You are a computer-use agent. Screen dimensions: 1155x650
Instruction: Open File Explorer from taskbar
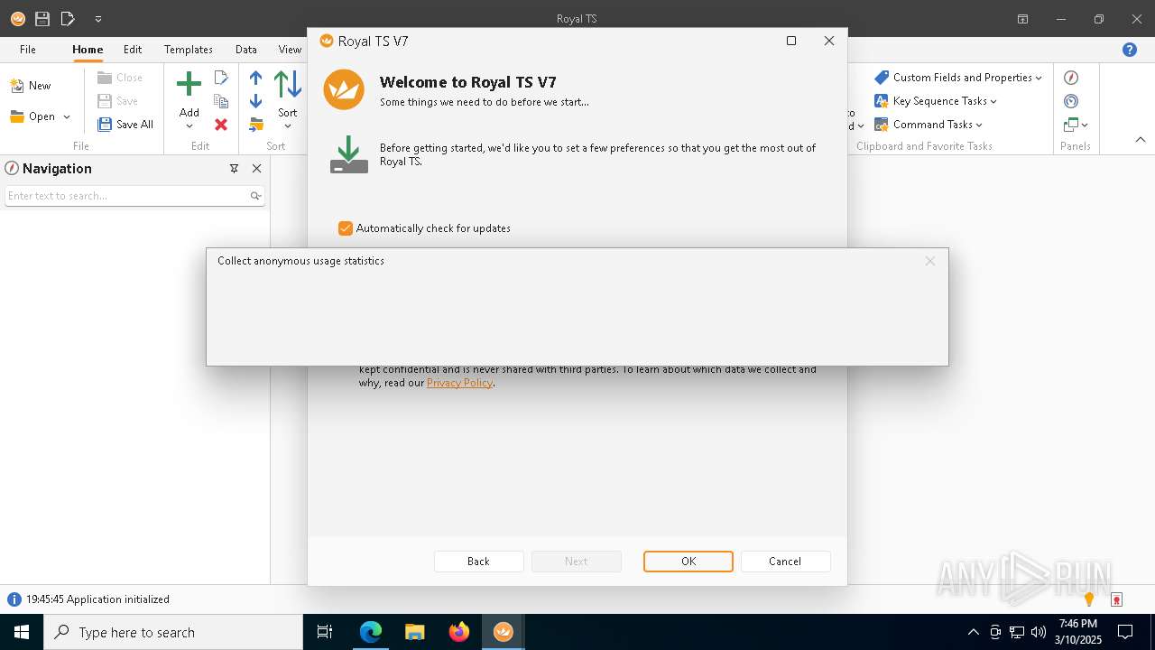[x=415, y=632]
